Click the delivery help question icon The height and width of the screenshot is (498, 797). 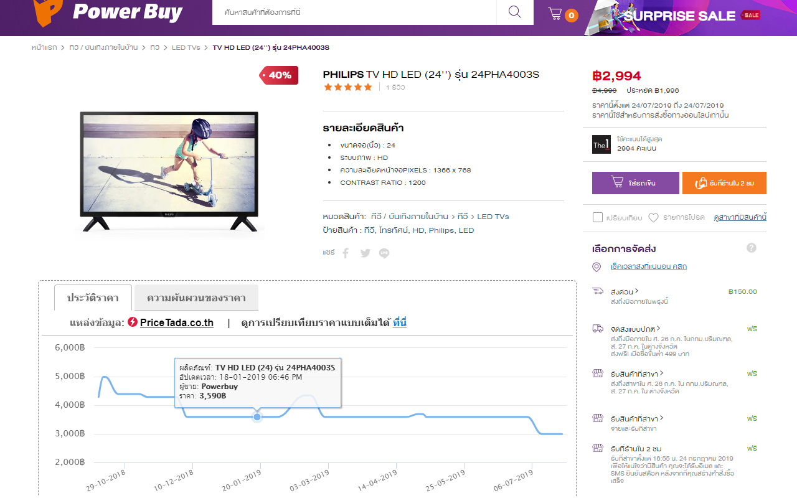click(x=752, y=248)
